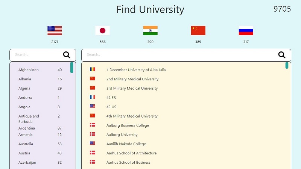Choose Algeria from the country list
This screenshot has height=169, width=301.
[24, 88]
